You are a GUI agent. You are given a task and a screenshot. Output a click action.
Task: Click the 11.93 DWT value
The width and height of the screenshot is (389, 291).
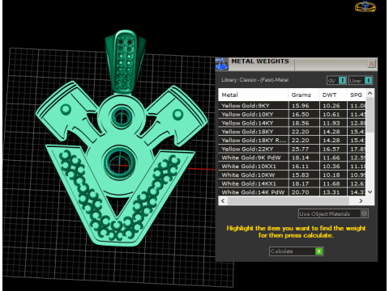point(331,123)
